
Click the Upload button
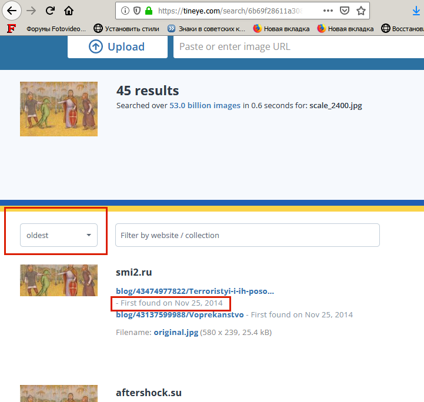tap(118, 47)
